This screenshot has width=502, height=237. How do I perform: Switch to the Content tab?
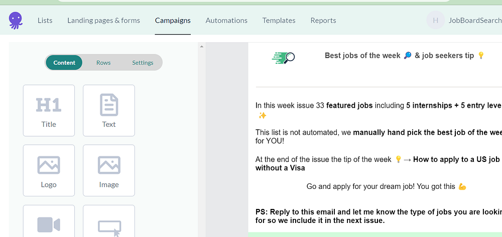(x=64, y=63)
